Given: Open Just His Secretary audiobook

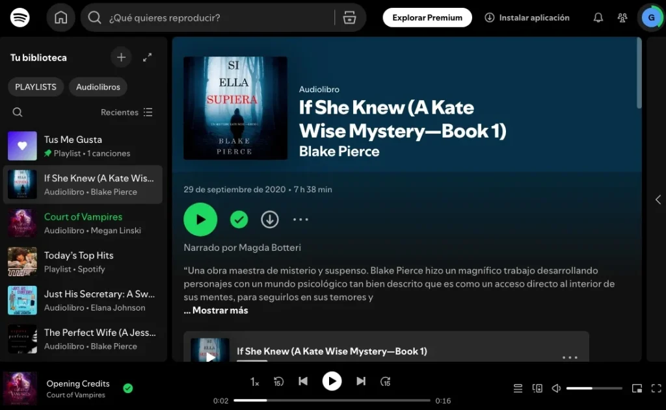Looking at the screenshot, I should (83, 300).
